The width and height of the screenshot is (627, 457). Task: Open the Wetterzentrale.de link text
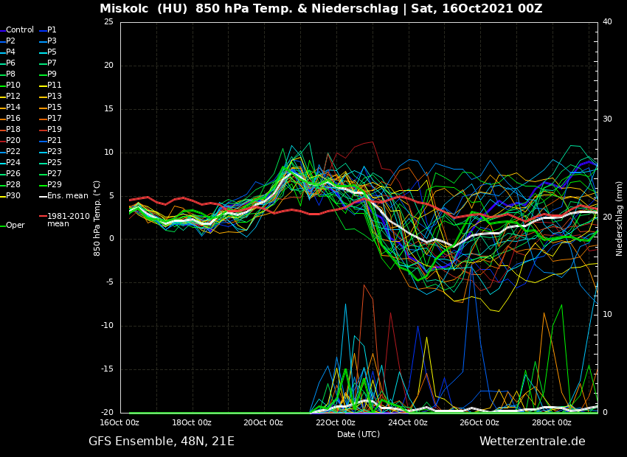tap(532, 442)
